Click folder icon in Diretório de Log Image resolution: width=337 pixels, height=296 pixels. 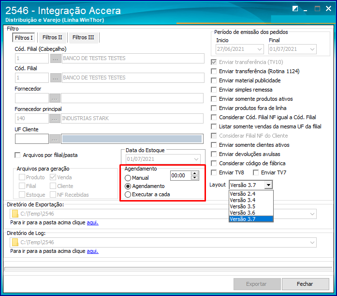[x=15, y=242]
